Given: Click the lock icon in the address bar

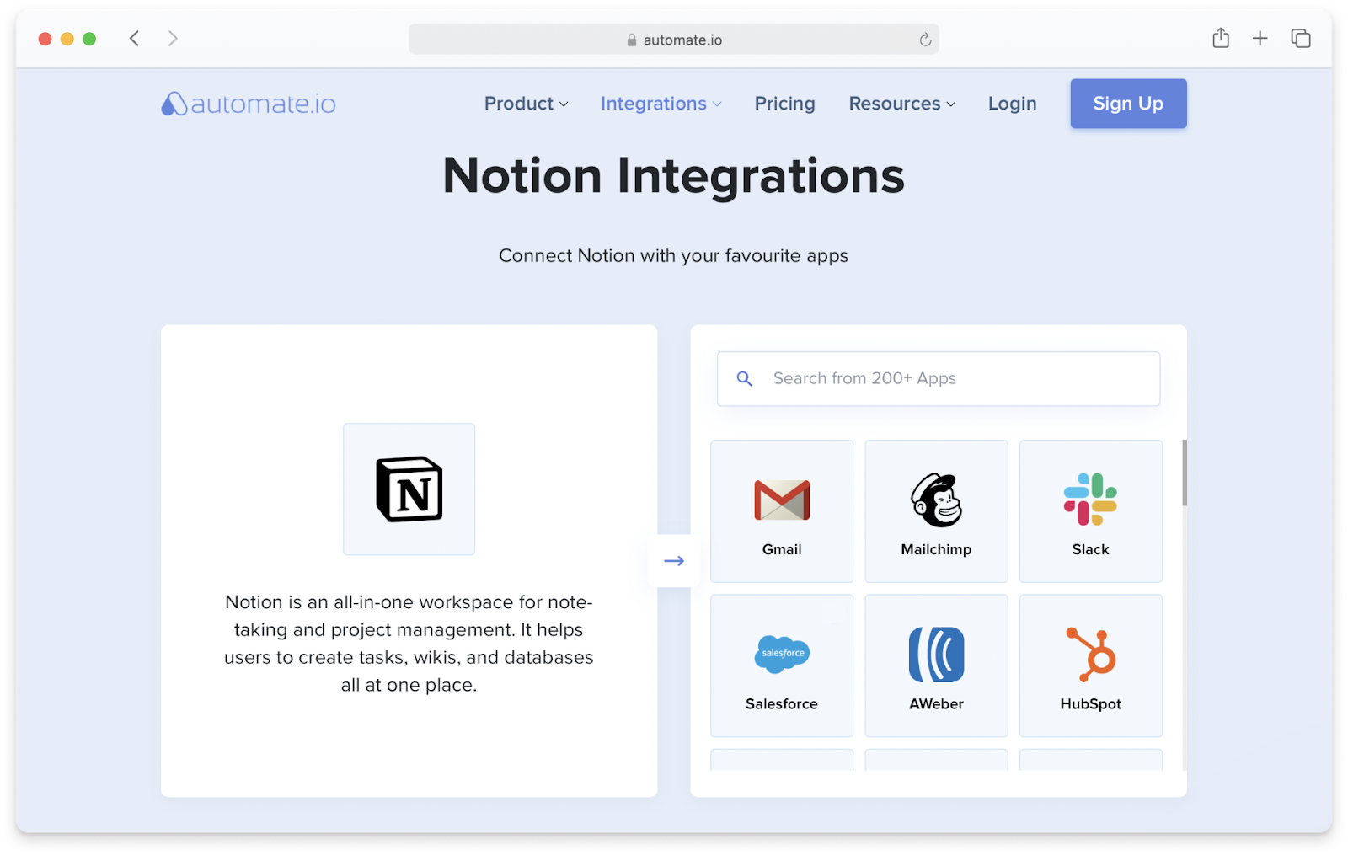Looking at the screenshot, I should point(632,40).
